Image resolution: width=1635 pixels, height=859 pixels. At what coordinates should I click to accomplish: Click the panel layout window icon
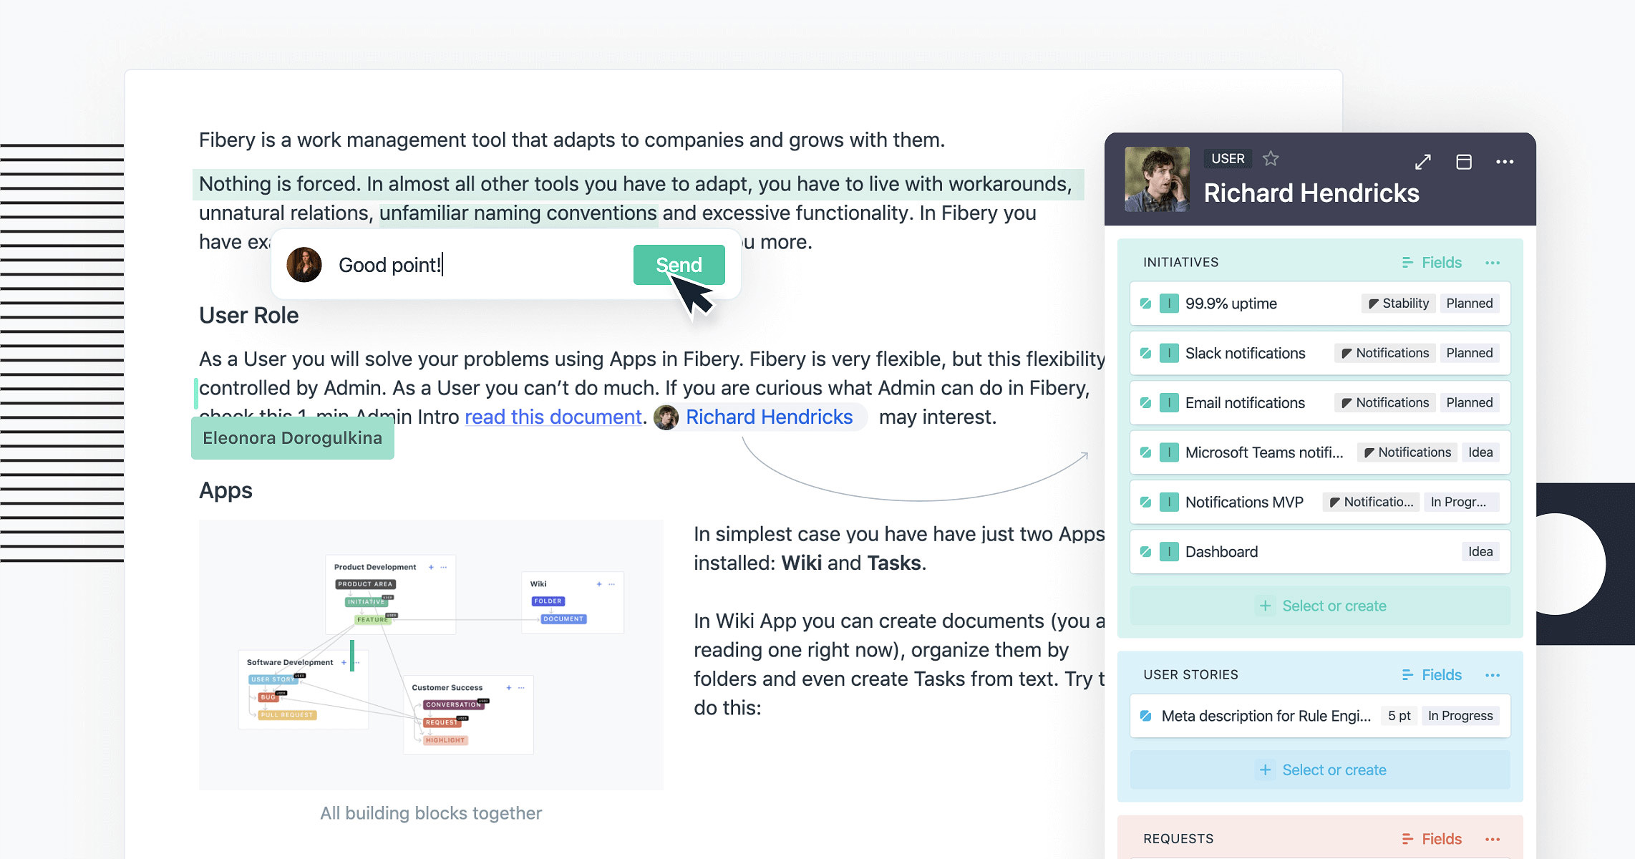pyautogui.click(x=1464, y=162)
